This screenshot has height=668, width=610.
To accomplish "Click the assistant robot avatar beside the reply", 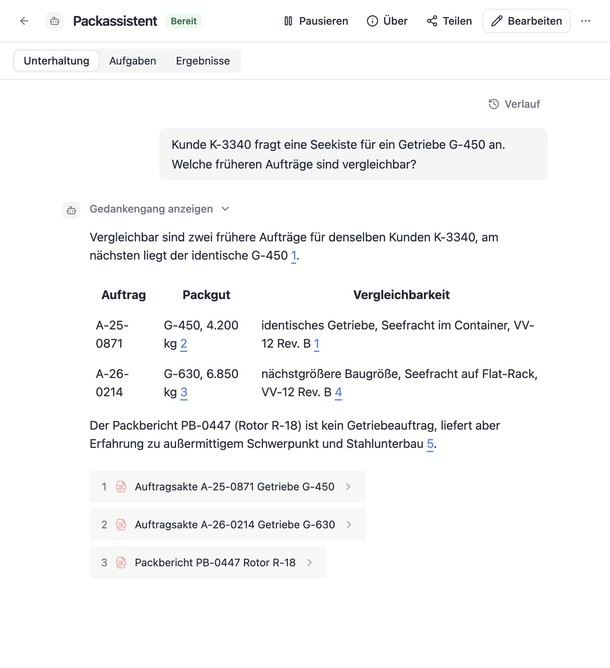I will coord(71,210).
